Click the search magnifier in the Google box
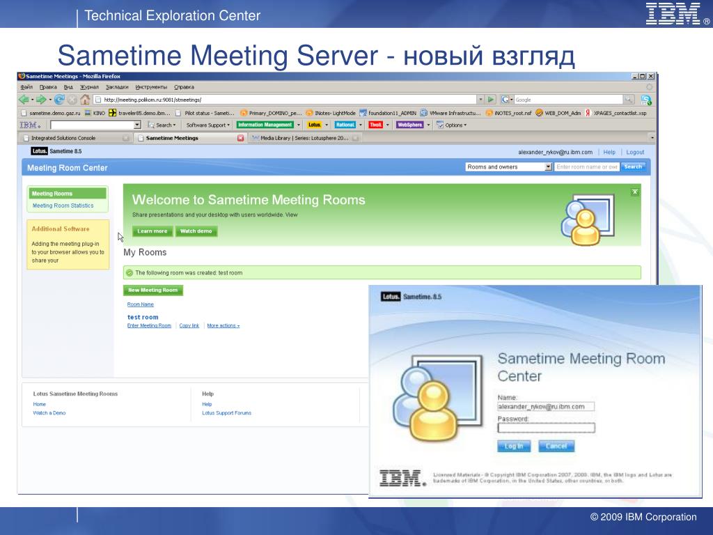This screenshot has width=713, height=535. 629,99
